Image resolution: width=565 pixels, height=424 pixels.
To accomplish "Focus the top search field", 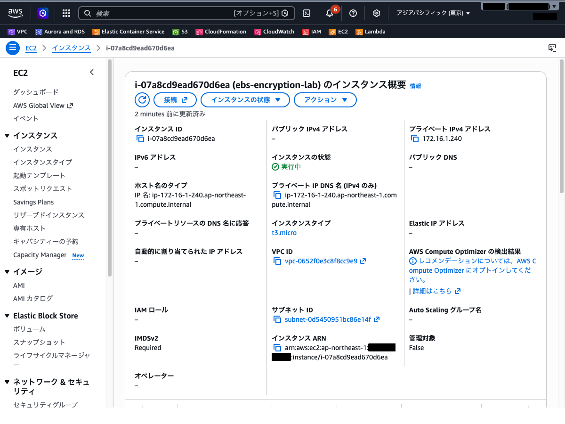I will point(186,13).
